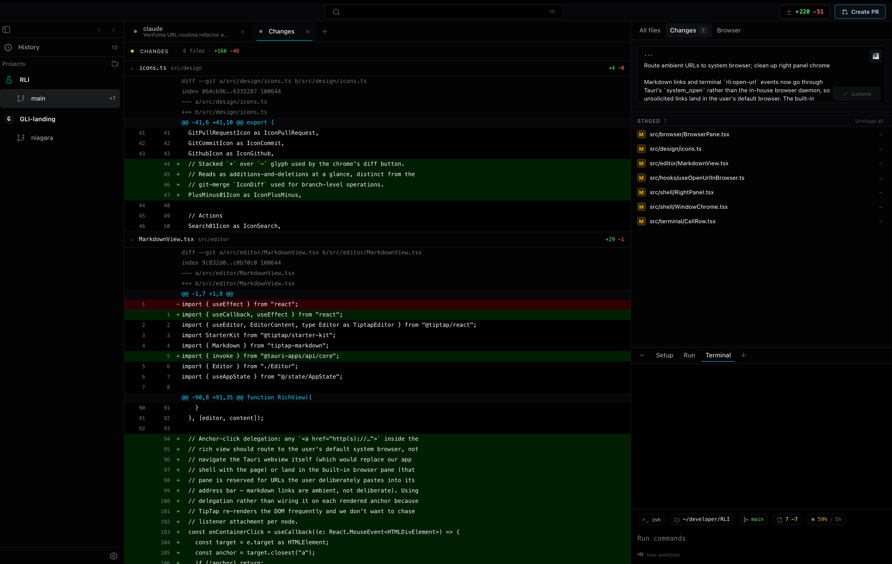This screenshot has height=564, width=892.
Task: Collapse the MarkdownView.tsx diff section
Action: (x=132, y=240)
